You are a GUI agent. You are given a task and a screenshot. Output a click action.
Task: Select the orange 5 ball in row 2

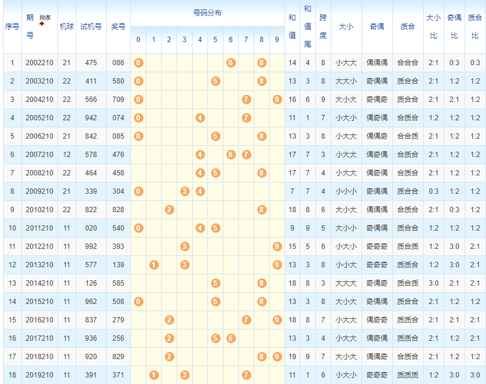point(215,81)
